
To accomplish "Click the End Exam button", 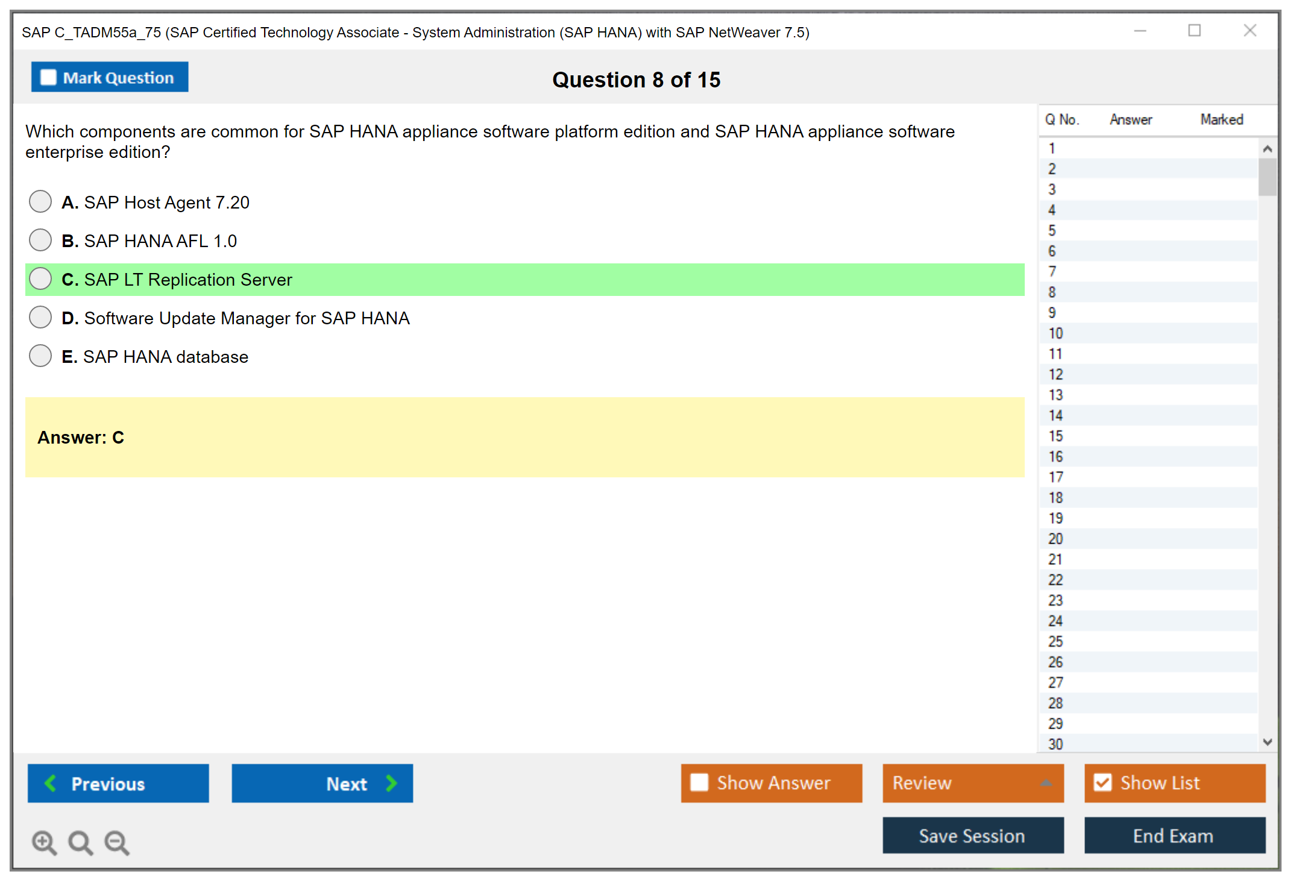I will [x=1174, y=835].
